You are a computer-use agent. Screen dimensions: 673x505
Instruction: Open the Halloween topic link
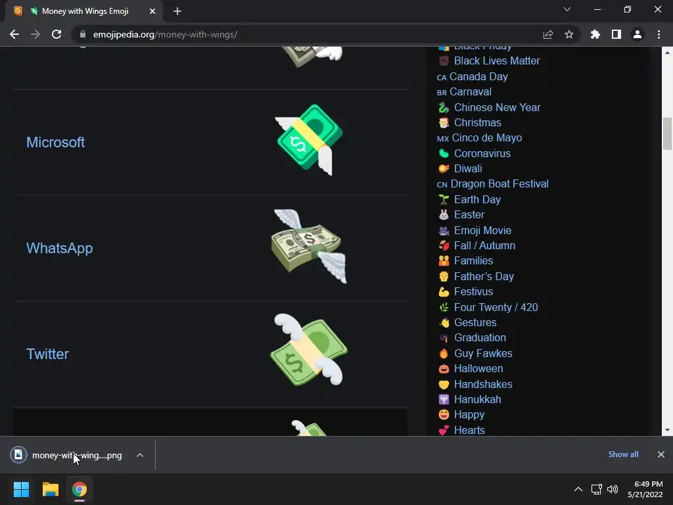click(478, 368)
